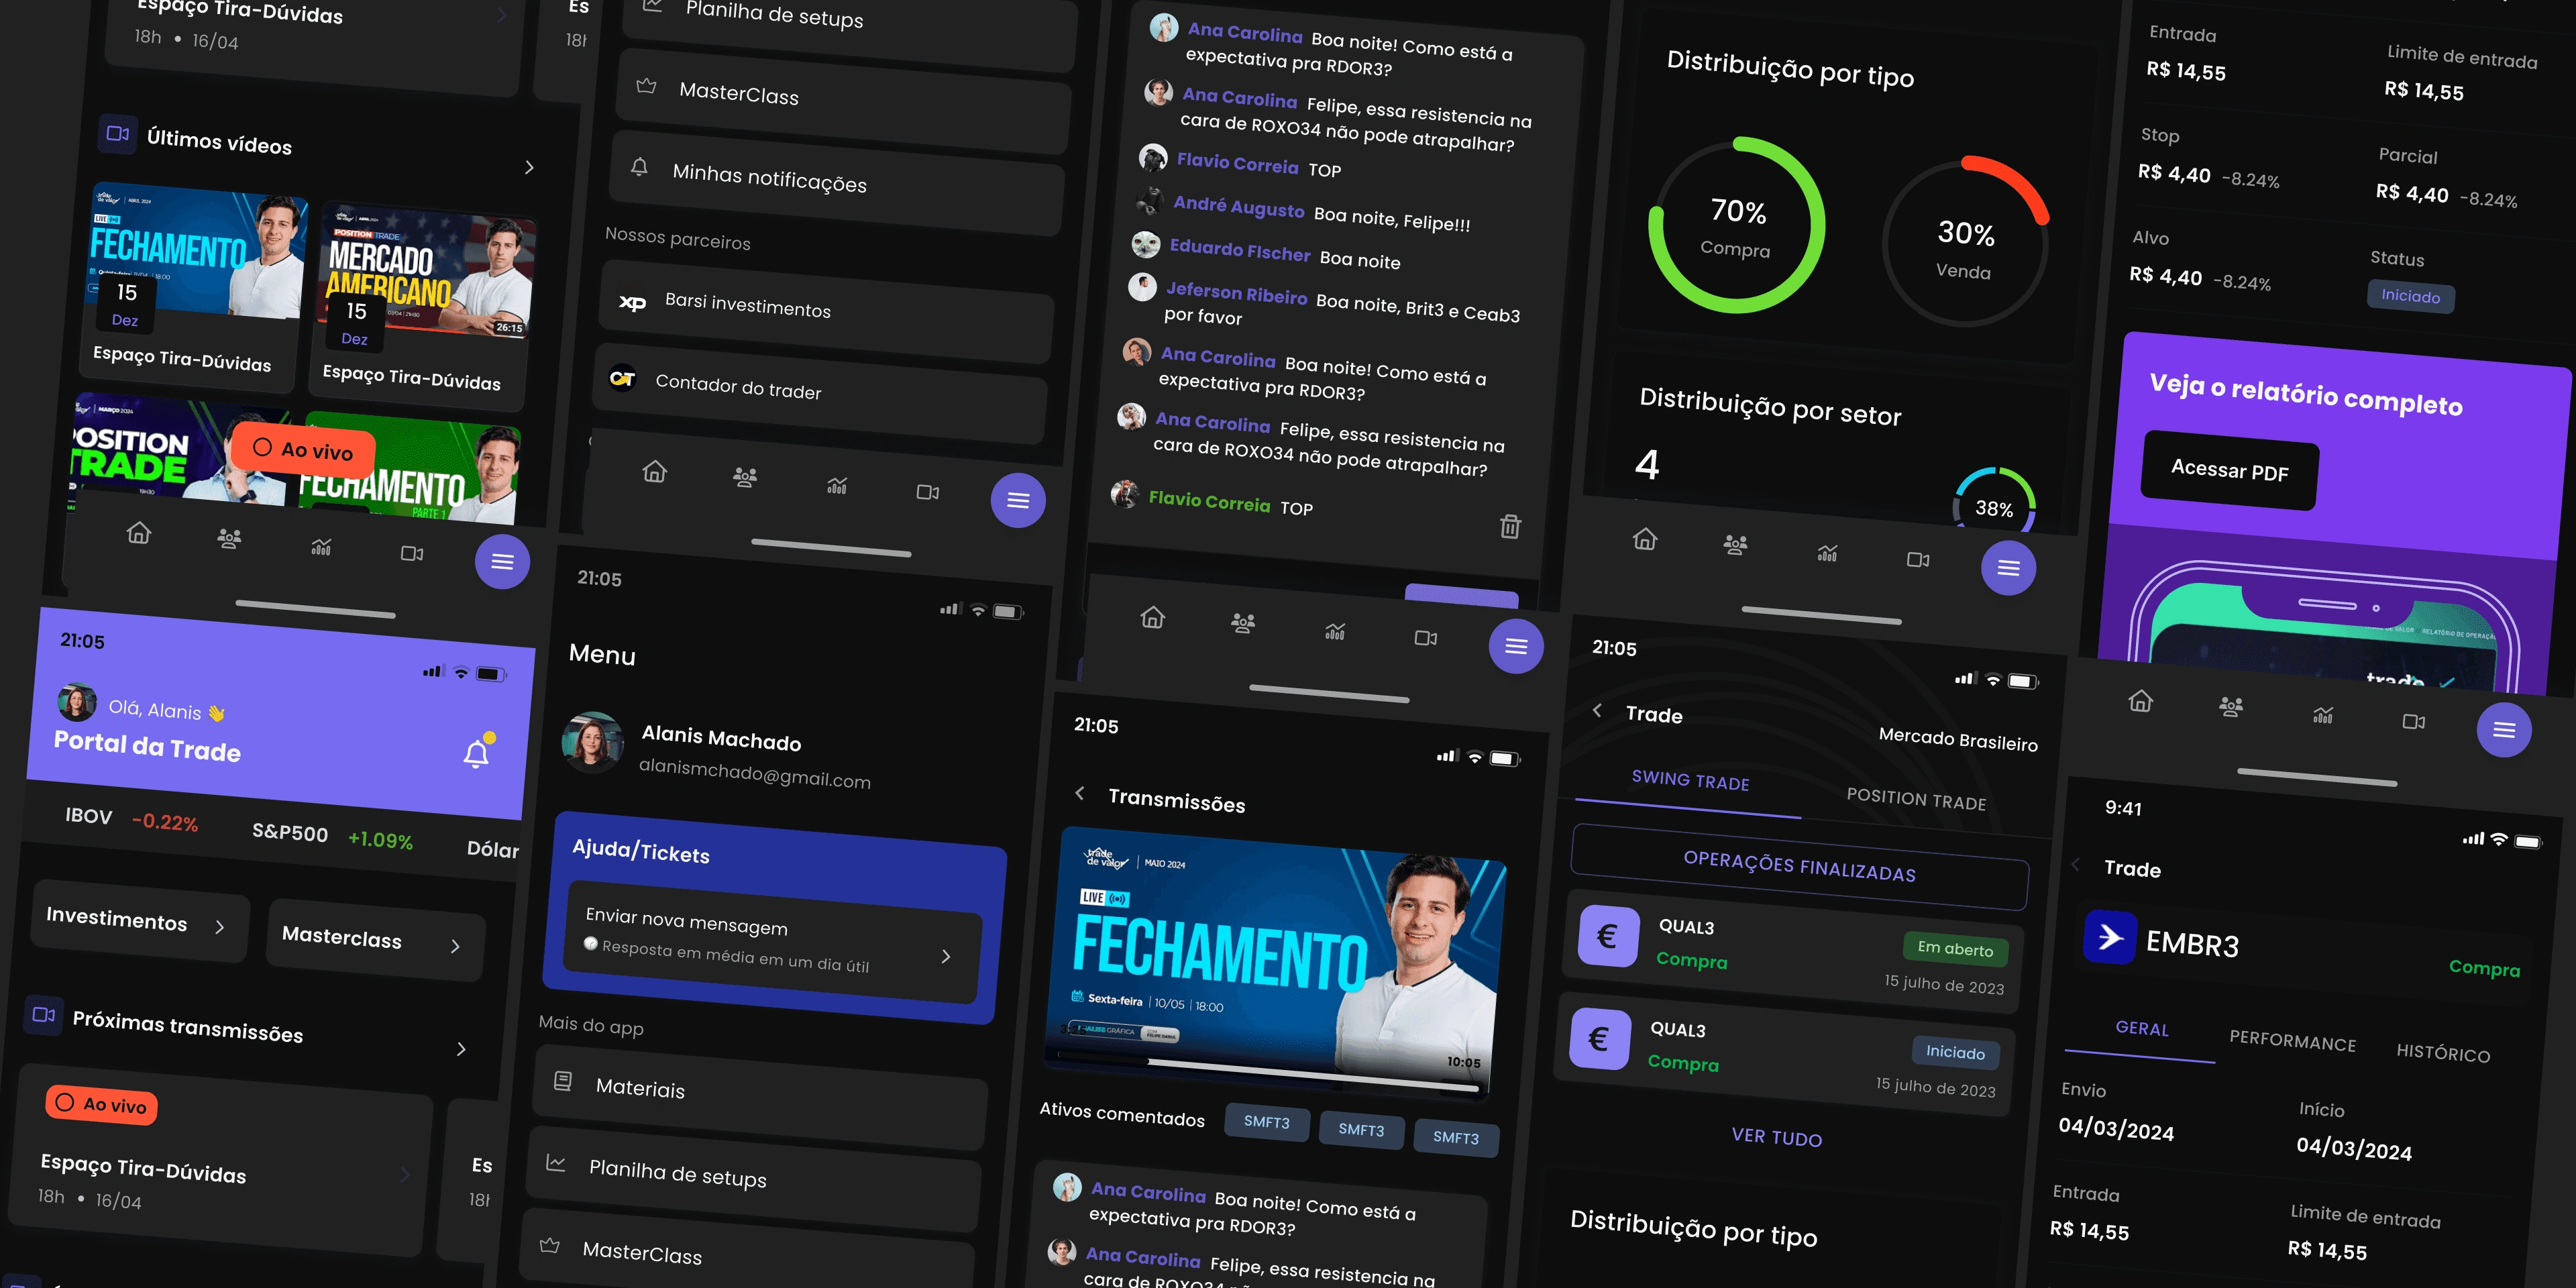Tap chart icon in nav below chat trash icon
The height and width of the screenshot is (1288, 2576).
[x=1335, y=631]
